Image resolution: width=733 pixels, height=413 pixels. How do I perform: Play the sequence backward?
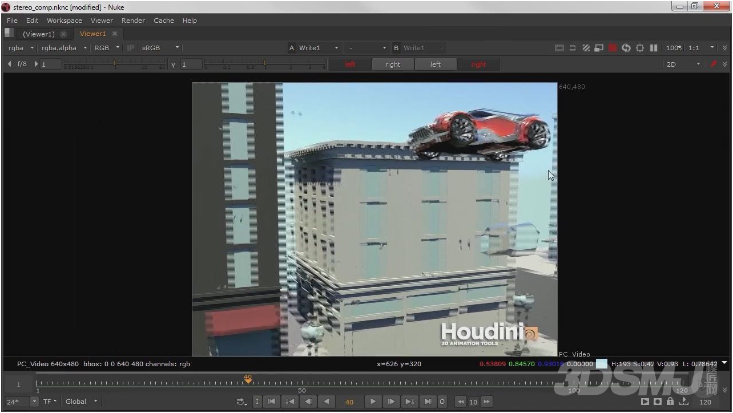(327, 402)
